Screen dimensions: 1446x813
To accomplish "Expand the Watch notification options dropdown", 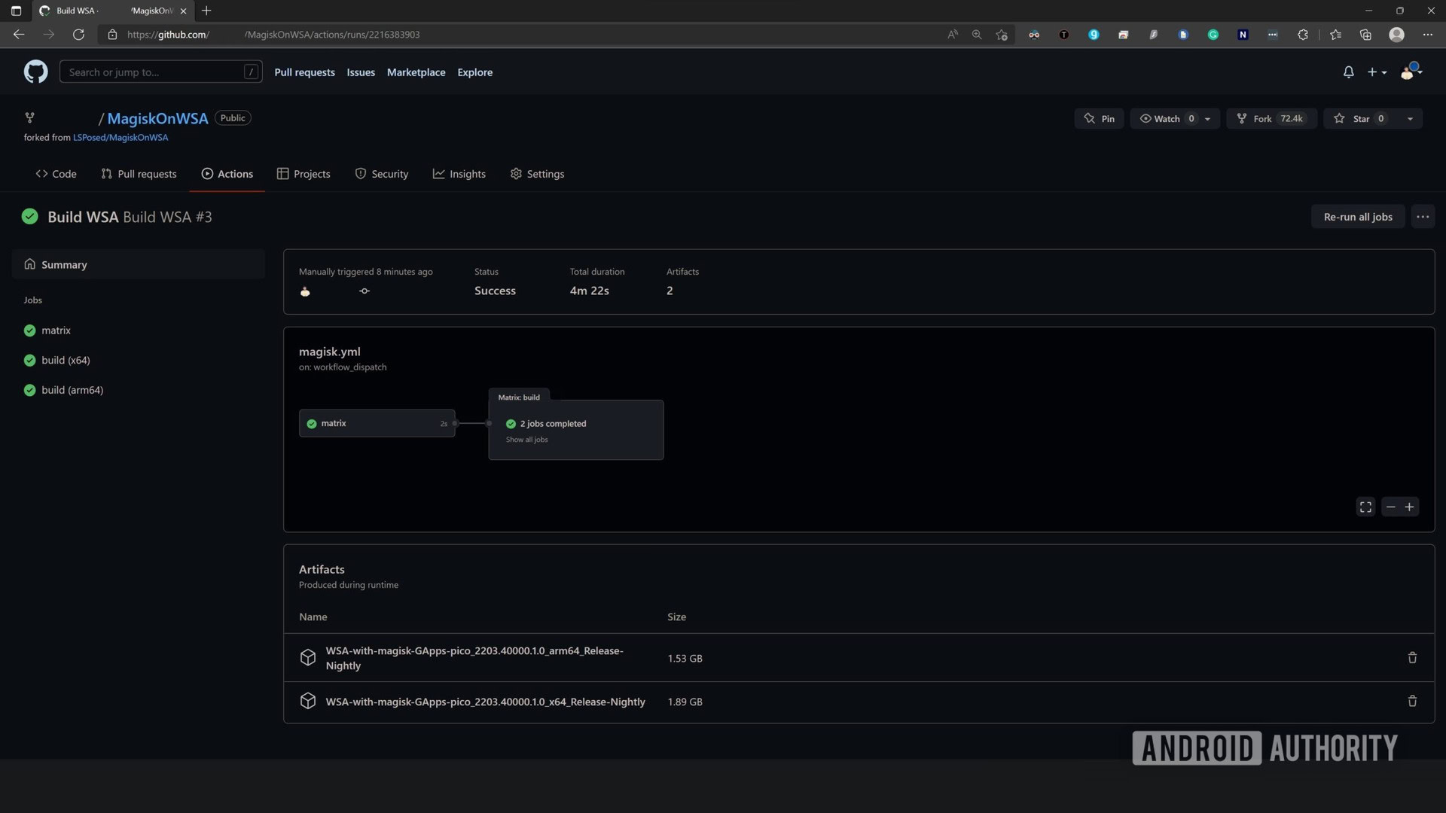I will [x=1207, y=119].
